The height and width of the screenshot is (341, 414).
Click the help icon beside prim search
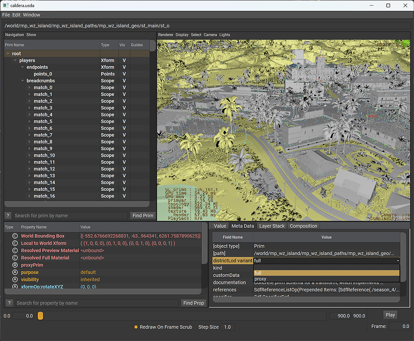(x=8, y=215)
